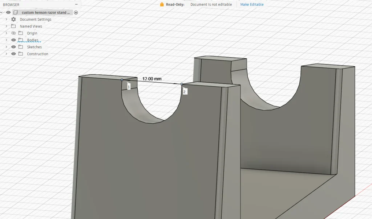The image size is (372, 219).
Task: Click the 12.00 mm measurement label
Action: (152, 79)
